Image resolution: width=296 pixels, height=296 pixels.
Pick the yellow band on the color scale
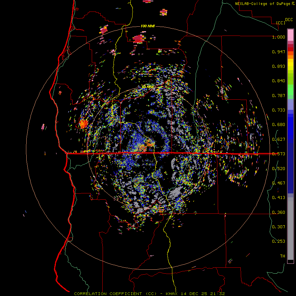coord(290,64)
